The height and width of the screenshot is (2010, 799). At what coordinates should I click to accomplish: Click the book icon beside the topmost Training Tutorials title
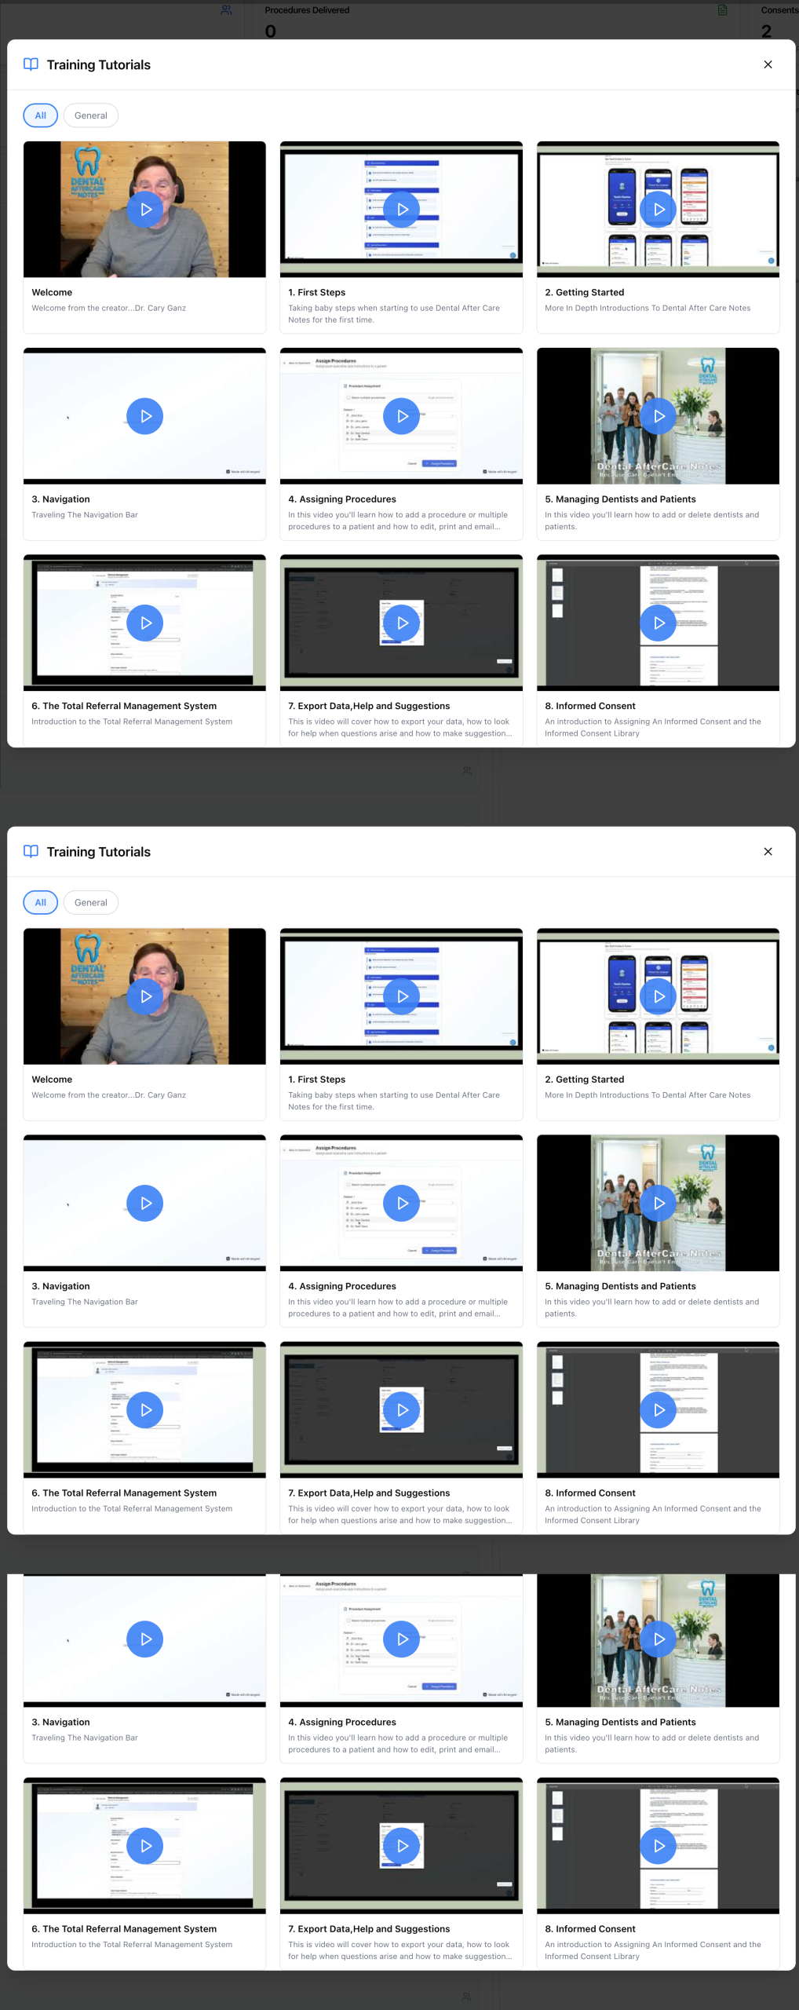31,64
